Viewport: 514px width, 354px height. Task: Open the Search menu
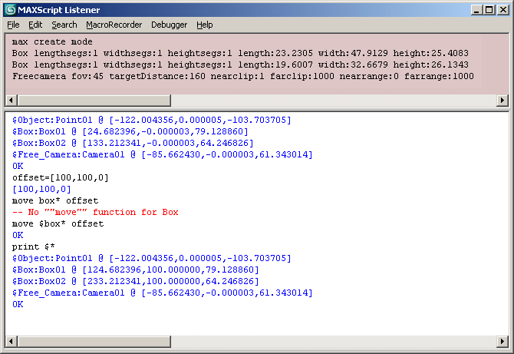tap(64, 25)
